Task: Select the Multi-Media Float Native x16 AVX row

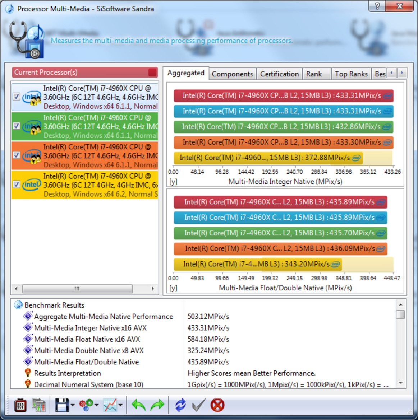Action: coord(204,339)
